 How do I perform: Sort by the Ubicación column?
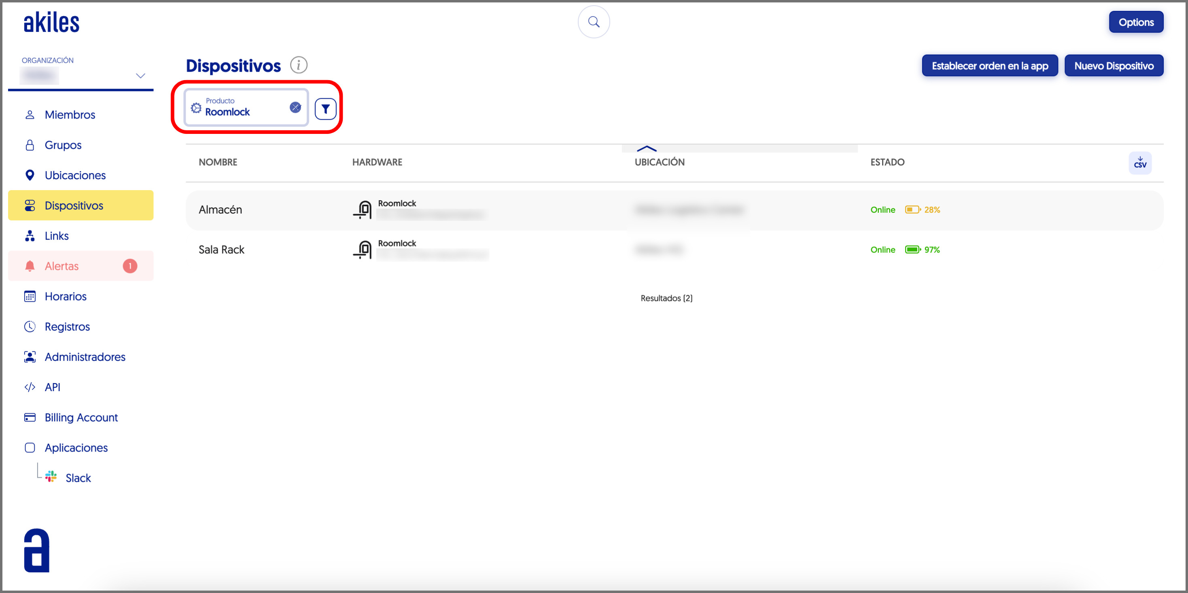(659, 162)
